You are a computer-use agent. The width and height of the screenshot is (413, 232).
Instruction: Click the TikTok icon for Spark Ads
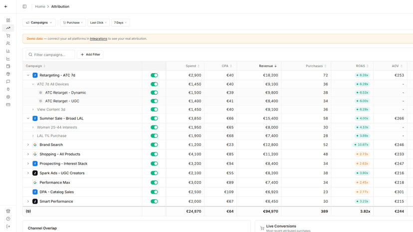pyautogui.click(x=35, y=173)
